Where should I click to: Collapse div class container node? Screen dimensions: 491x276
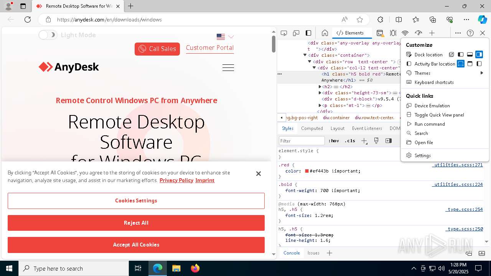pos(305,55)
